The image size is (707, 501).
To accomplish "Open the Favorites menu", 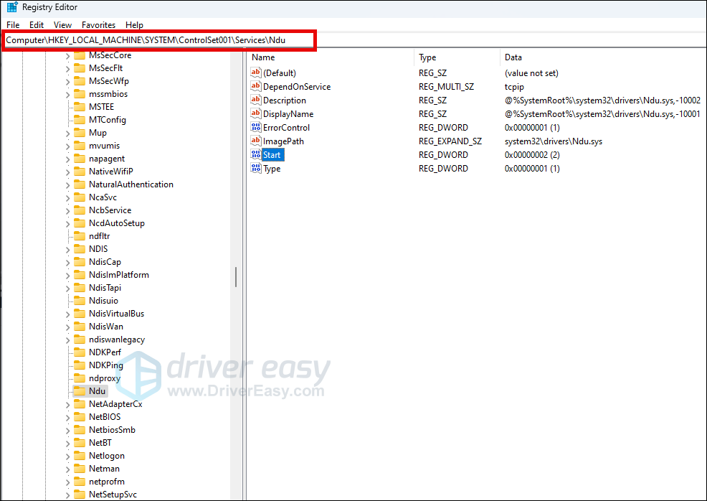I will click(98, 24).
